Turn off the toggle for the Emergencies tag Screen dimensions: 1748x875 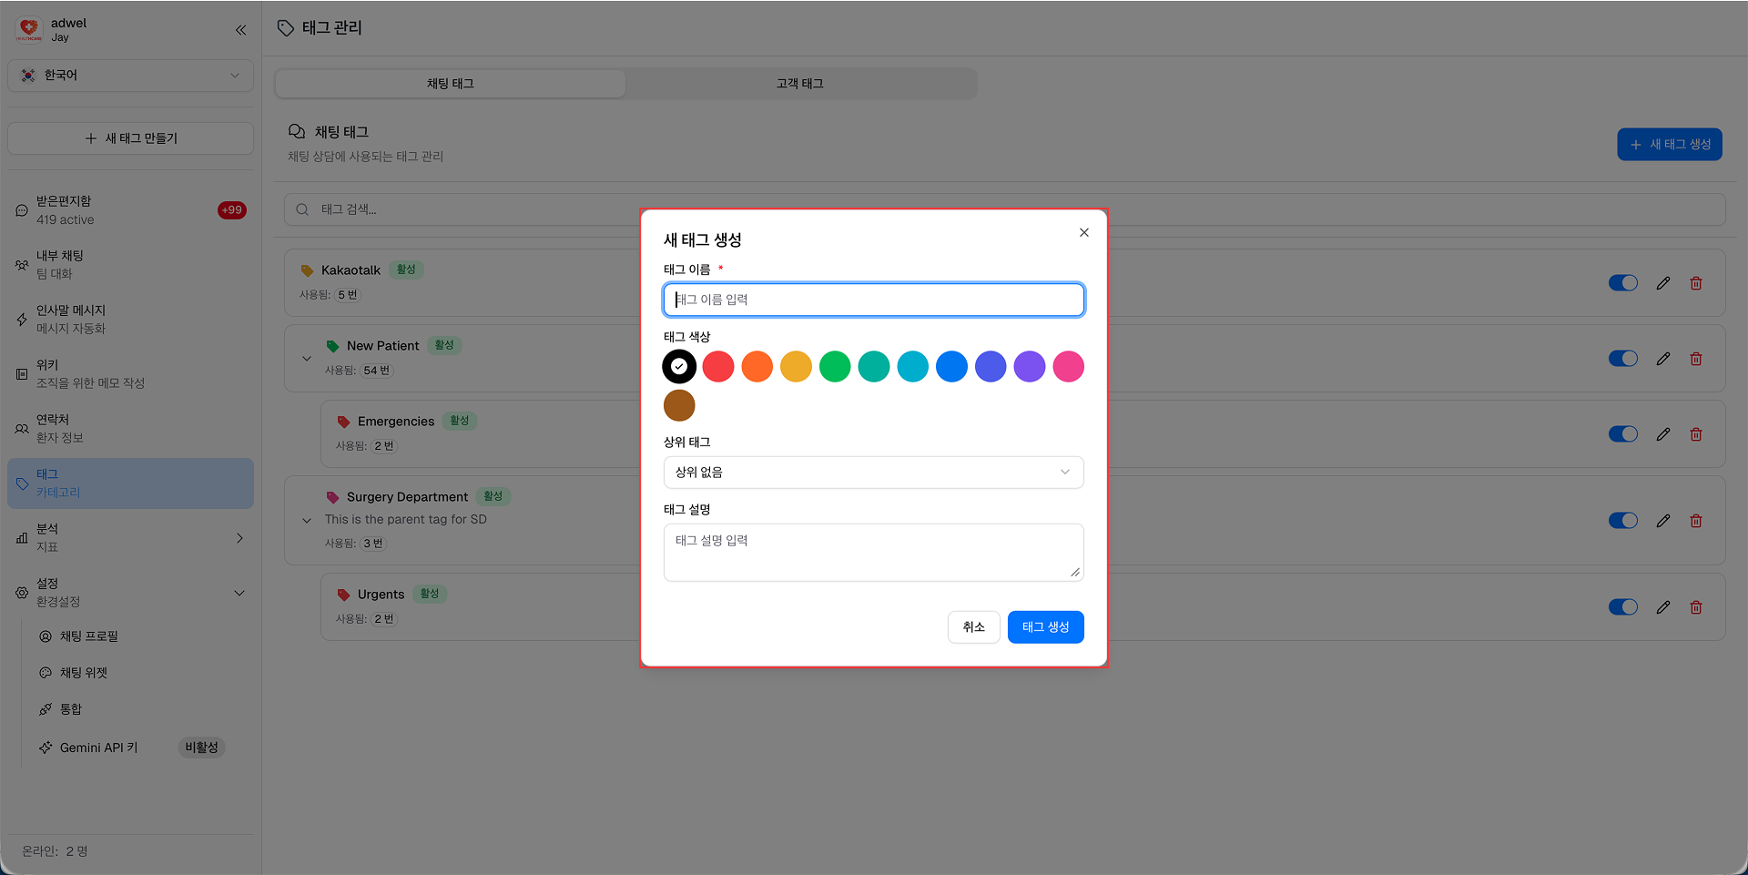pos(1623,434)
